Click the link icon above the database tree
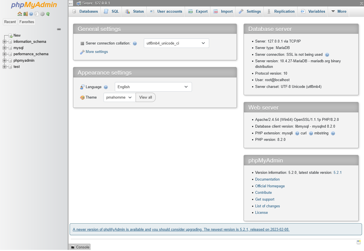The height and width of the screenshot is (251, 364). coord(59,29)
